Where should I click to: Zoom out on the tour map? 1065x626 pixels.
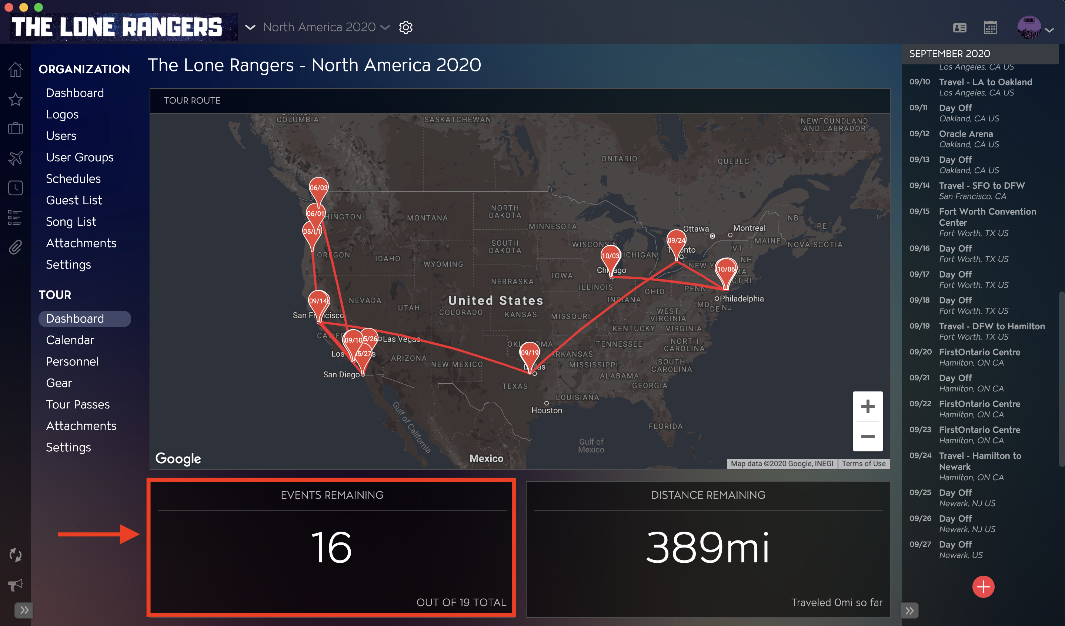coord(868,437)
